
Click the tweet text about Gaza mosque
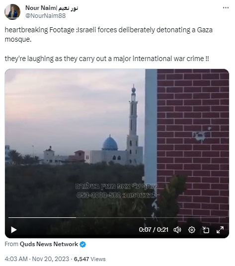pos(108,44)
